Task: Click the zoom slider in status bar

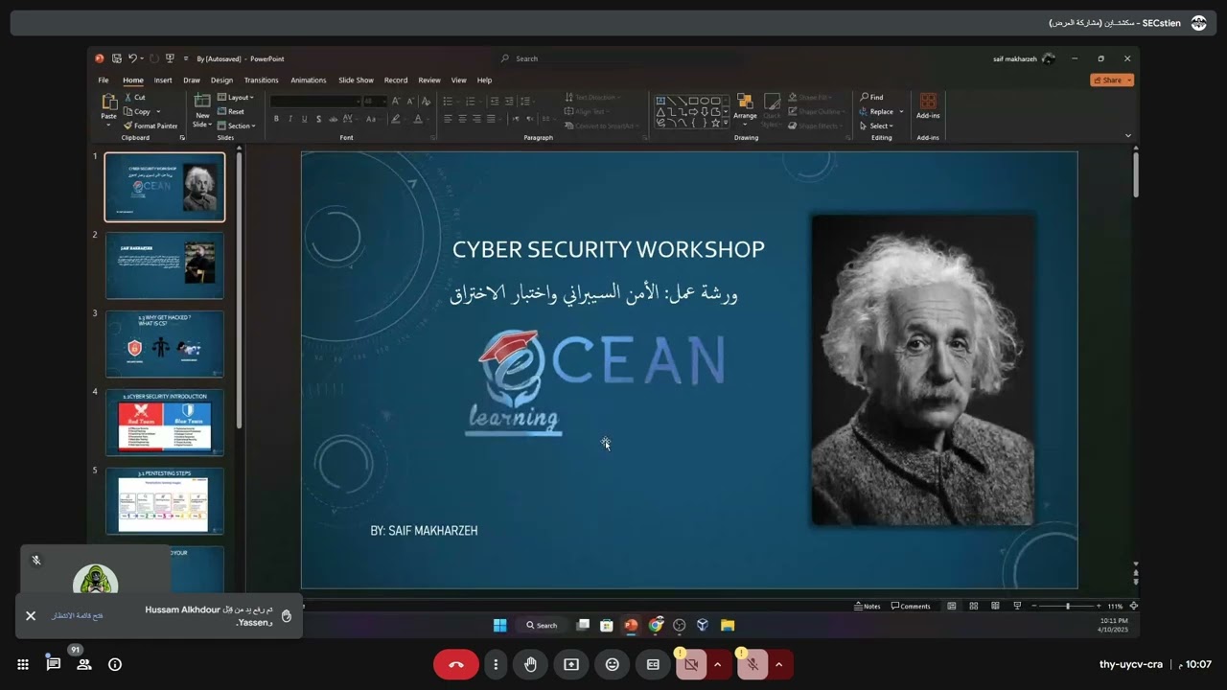Action: click(1067, 606)
